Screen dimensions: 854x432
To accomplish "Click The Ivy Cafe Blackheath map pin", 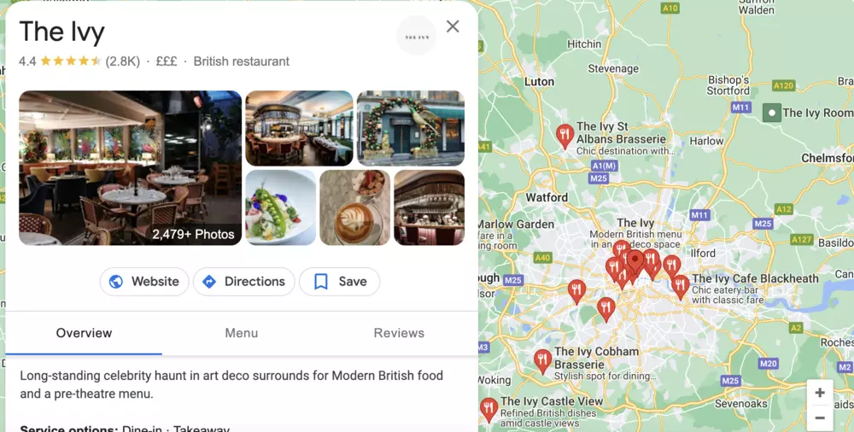I will tap(680, 287).
